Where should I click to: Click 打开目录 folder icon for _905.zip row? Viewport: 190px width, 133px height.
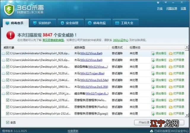click(x=171, y=67)
